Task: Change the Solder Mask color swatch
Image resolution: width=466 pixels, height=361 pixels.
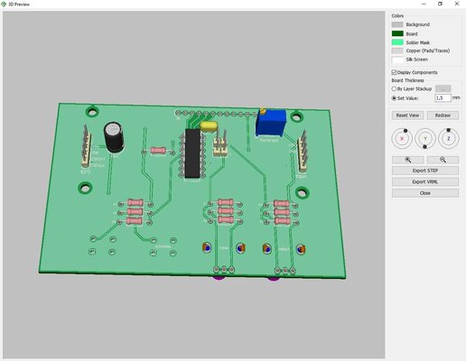Action: (x=397, y=42)
